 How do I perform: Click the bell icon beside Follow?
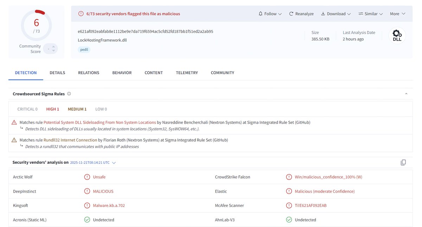point(261,13)
